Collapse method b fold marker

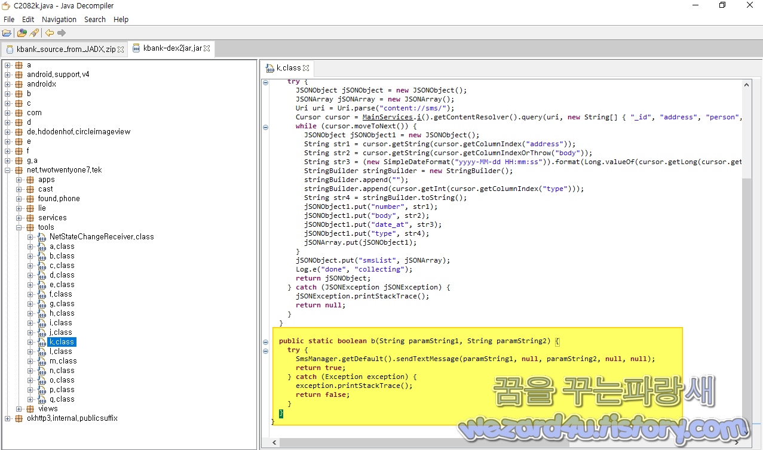(266, 342)
